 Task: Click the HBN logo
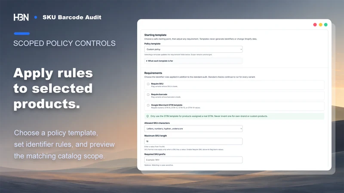21,17
